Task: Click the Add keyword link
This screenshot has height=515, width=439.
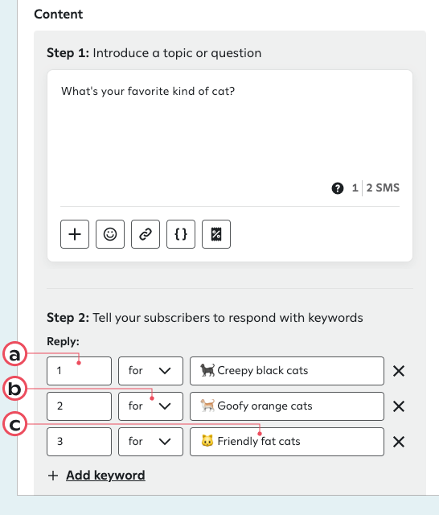Action: point(105,476)
